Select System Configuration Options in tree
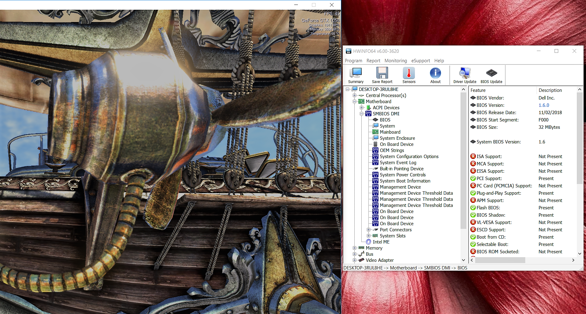The height and width of the screenshot is (314, 586). point(409,156)
